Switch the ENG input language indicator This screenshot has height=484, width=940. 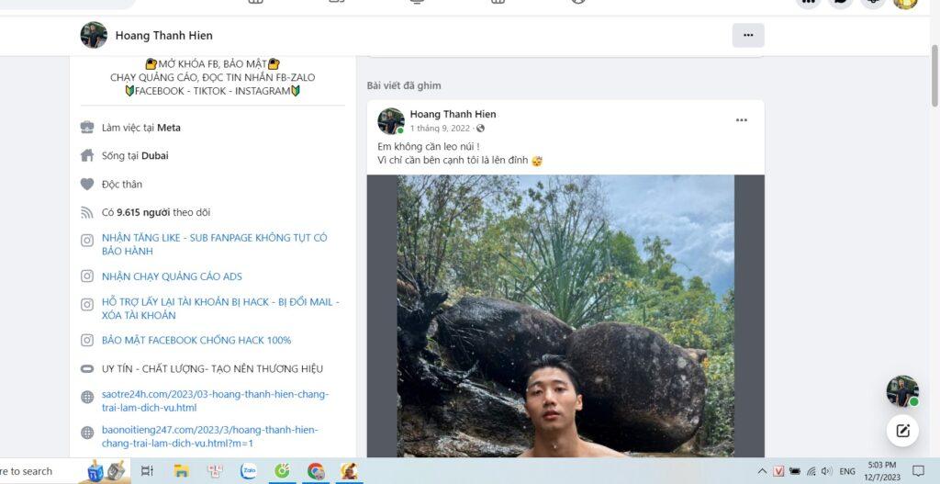point(847,471)
